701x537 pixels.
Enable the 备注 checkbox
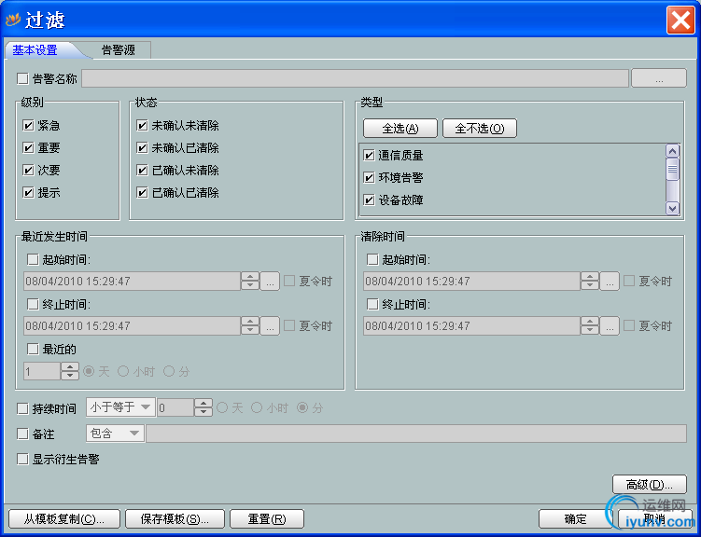22,434
